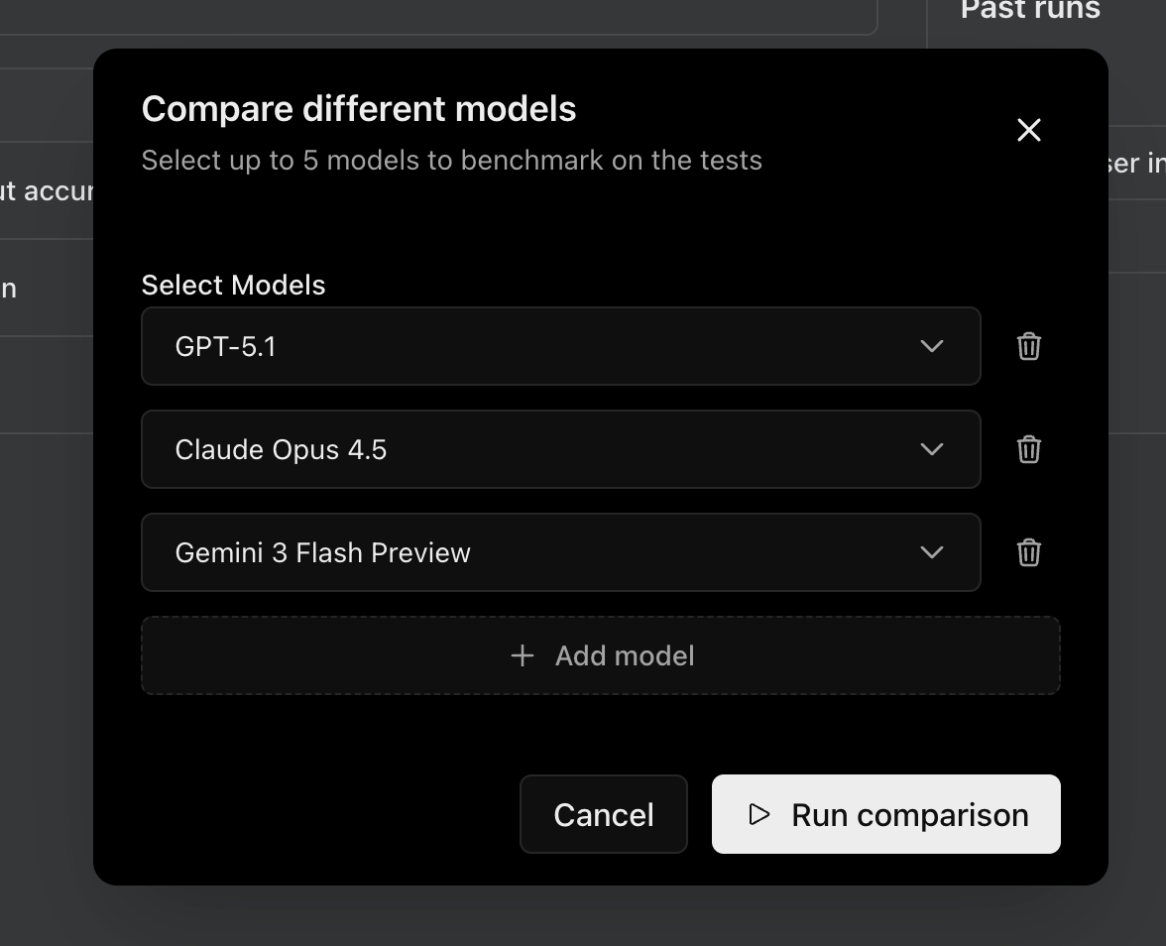The width and height of the screenshot is (1166, 946).
Task: Select the GPT-5.1 model field
Action: (560, 346)
